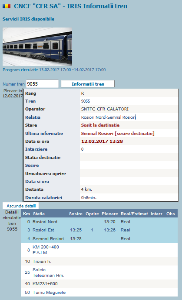Click the Informatii tren button
182x300 pixels.
click(88, 84)
